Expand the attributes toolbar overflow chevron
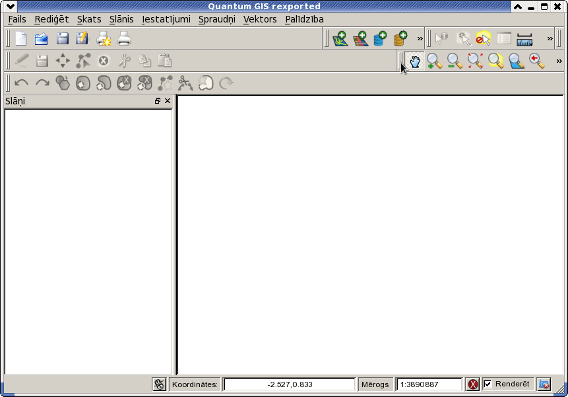The height and width of the screenshot is (397, 568). pyautogui.click(x=550, y=38)
